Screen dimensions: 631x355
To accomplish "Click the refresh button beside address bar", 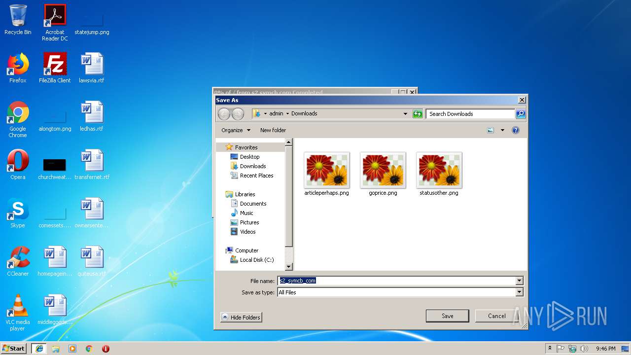I will click(418, 114).
